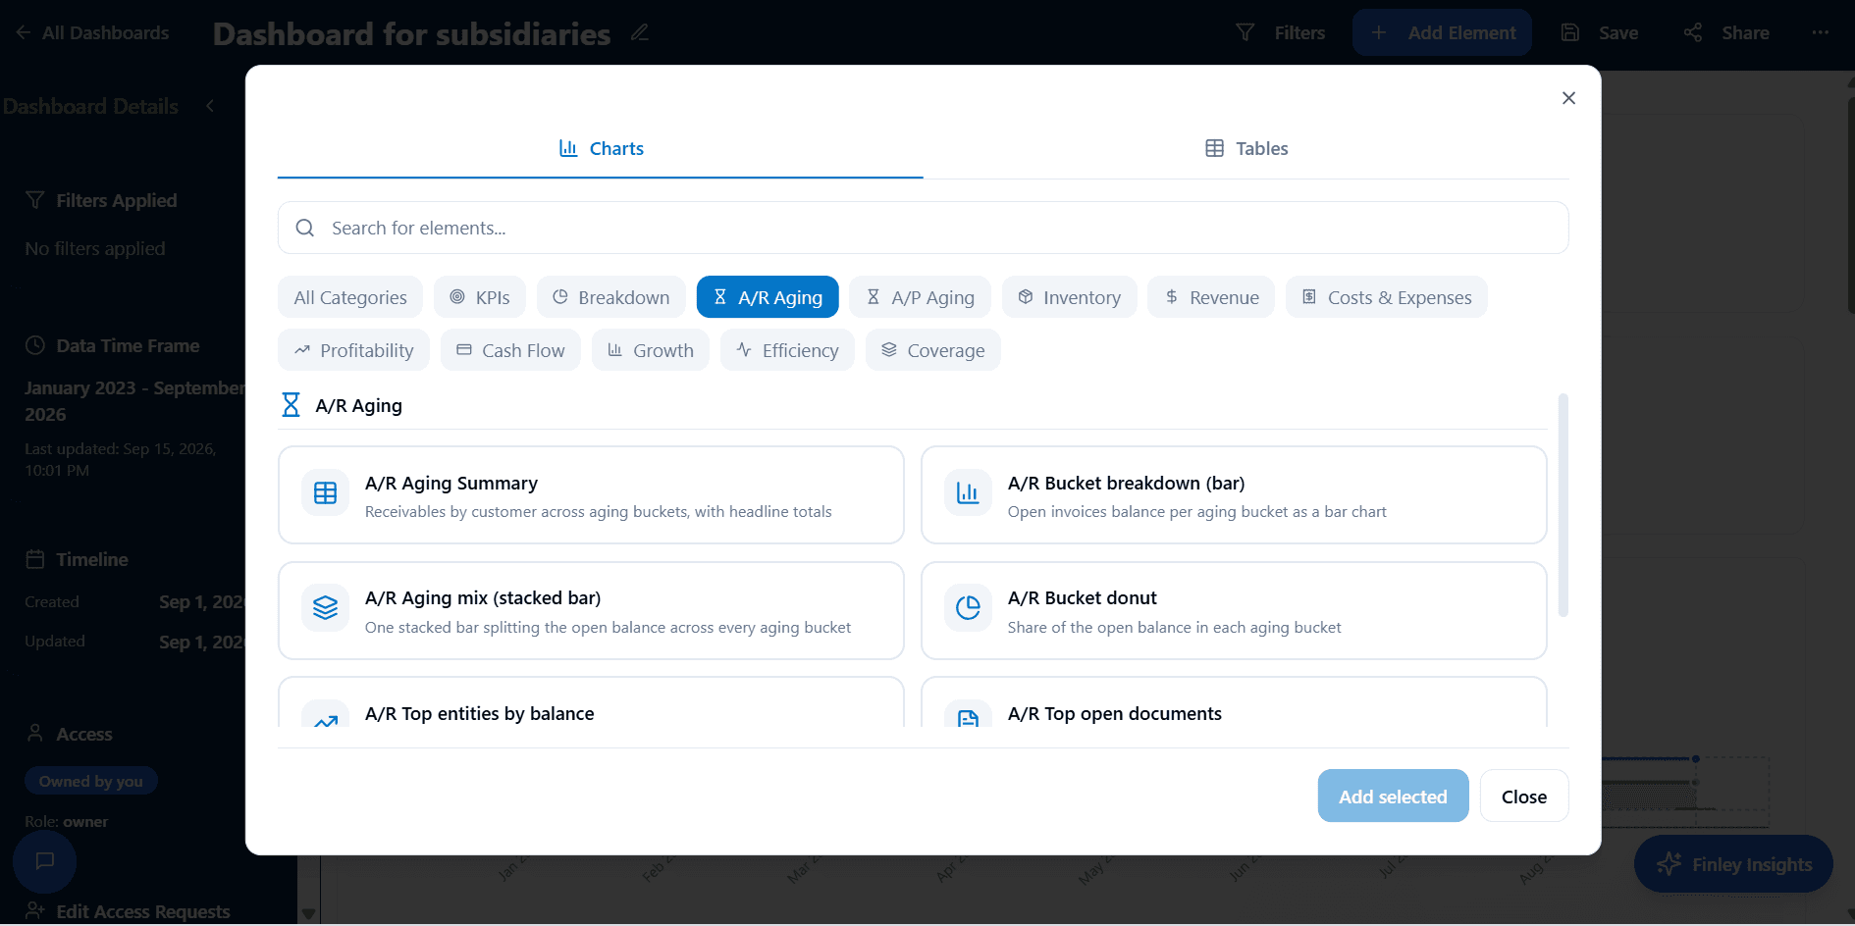Pick the A/R Aging Summary card

click(x=591, y=495)
